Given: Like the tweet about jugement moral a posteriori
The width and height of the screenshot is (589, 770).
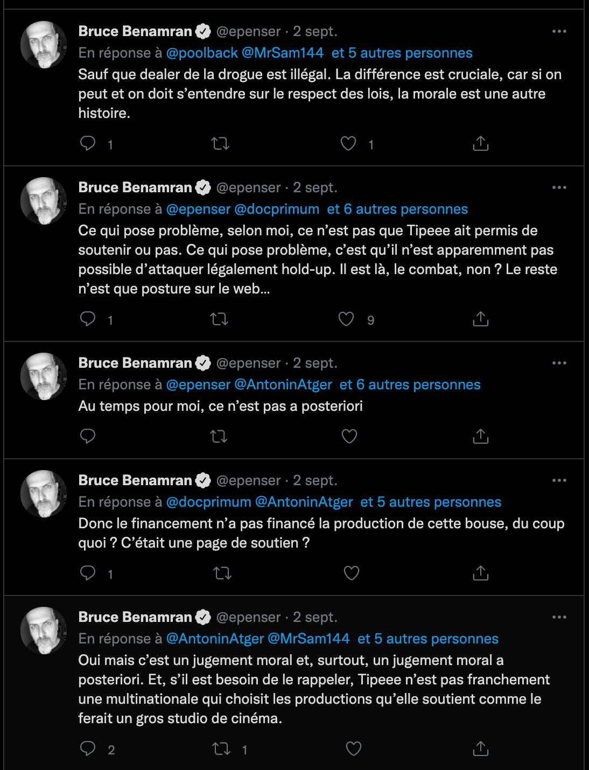Looking at the screenshot, I should tap(353, 748).
